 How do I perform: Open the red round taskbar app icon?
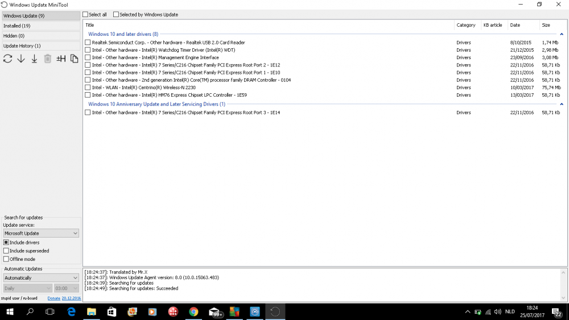tap(173, 311)
